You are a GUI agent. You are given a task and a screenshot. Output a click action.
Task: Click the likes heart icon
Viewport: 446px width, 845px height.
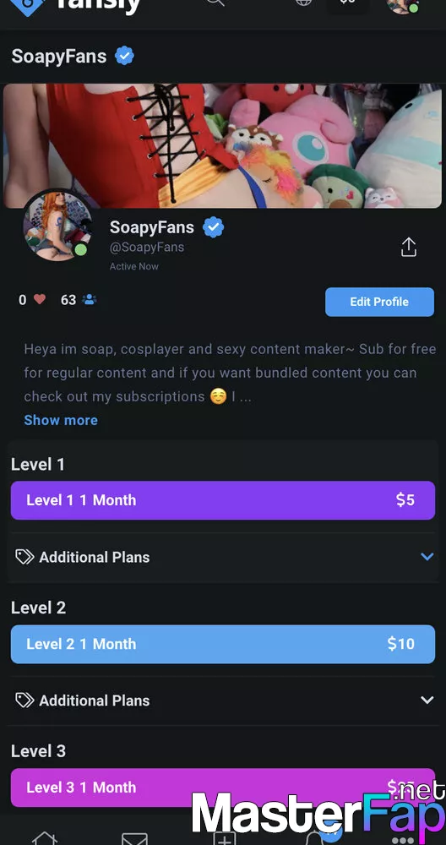coord(40,299)
